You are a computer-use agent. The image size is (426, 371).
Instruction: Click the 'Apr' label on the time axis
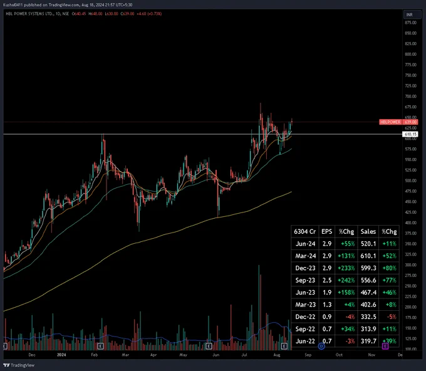click(153, 355)
